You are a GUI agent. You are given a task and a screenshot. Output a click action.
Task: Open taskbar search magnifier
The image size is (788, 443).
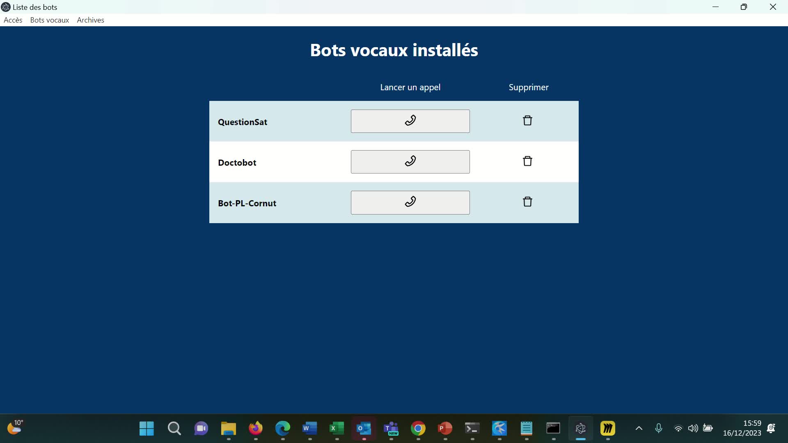pyautogui.click(x=174, y=429)
